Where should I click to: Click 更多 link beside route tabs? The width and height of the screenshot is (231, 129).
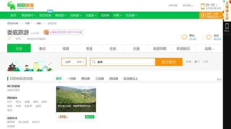tap(219, 79)
